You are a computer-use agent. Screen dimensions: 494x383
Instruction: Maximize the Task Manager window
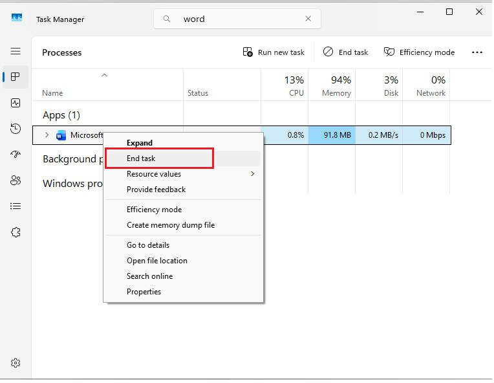click(449, 12)
